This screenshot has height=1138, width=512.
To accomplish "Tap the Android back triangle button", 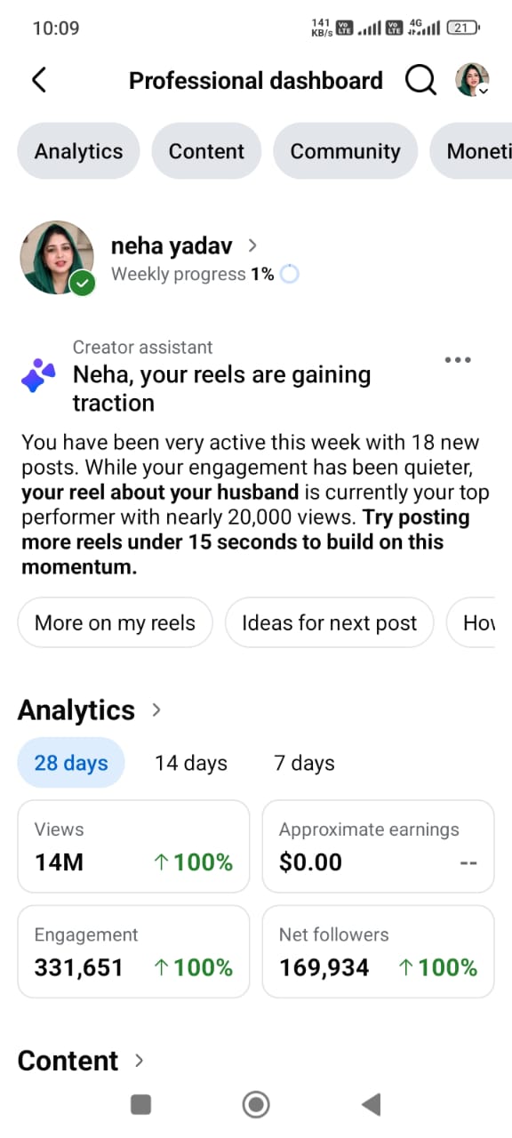I will point(371,1104).
